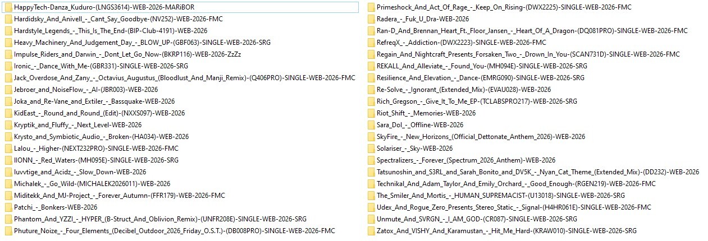Click folder icon beside Impulse_Riders_and_Darwin

[8, 54]
